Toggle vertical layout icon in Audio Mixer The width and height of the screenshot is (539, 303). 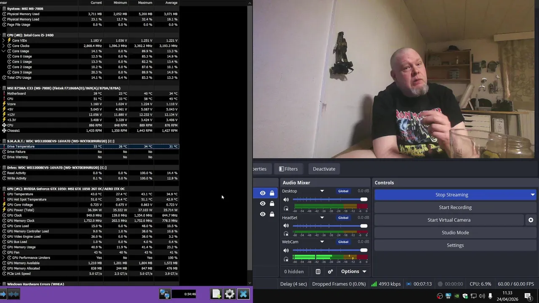click(x=318, y=271)
